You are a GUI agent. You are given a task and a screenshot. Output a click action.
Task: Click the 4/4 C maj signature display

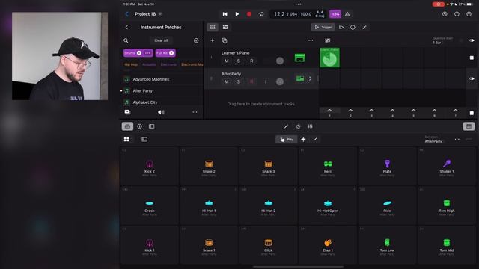click(320, 14)
